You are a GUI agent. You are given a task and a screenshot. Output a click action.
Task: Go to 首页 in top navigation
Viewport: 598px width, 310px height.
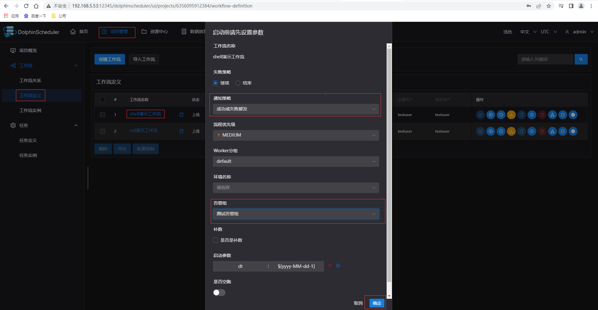[x=80, y=32]
